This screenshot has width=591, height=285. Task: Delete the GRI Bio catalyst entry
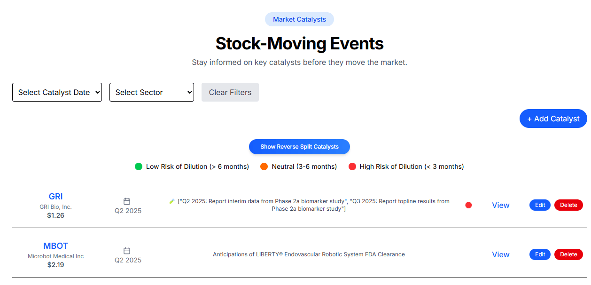coord(568,205)
